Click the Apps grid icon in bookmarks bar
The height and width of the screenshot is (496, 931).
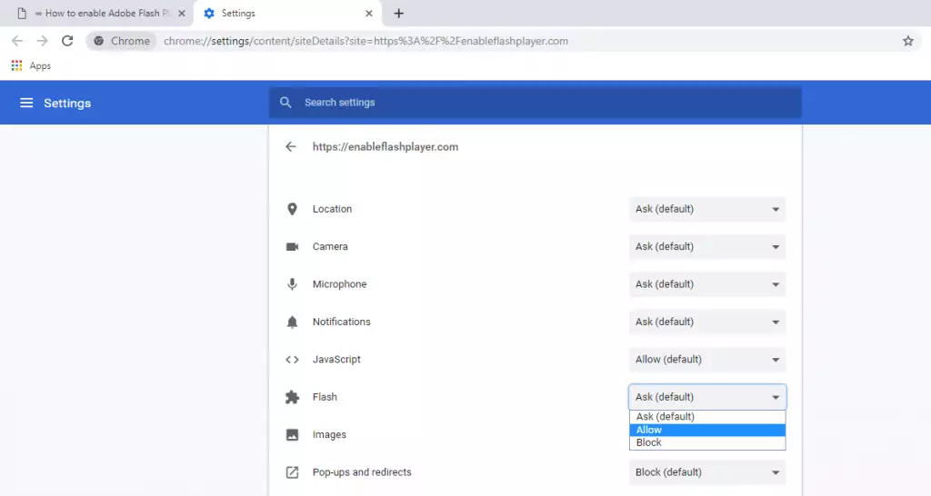tap(16, 65)
